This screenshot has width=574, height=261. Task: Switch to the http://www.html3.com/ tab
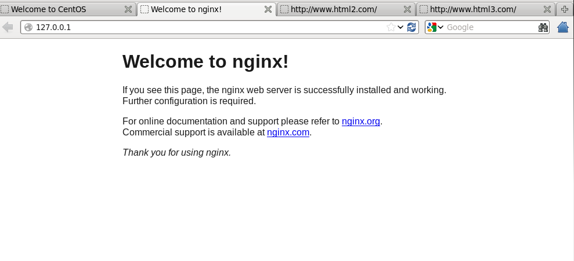click(486, 9)
